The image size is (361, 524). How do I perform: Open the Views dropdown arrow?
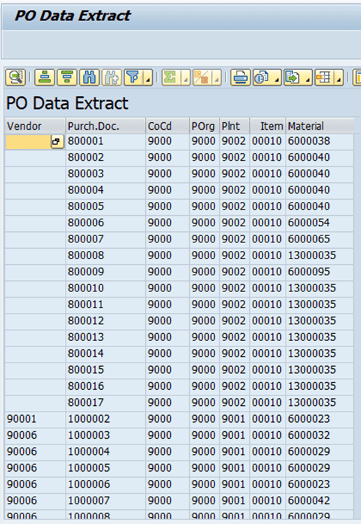click(x=277, y=78)
